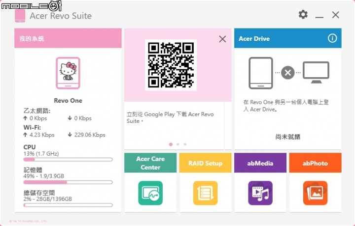The width and height of the screenshot is (355, 226).
Task: Click the Revo One device icon in Acer Drive
Action: point(261,73)
